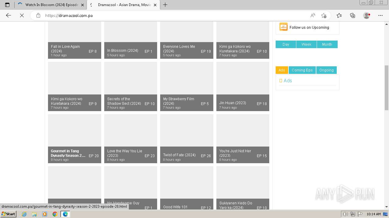Open Action Center flag icon
389x218 pixels.
(360, 214)
